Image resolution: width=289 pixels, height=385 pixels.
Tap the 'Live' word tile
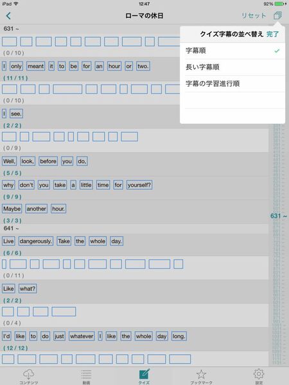pos(8,241)
